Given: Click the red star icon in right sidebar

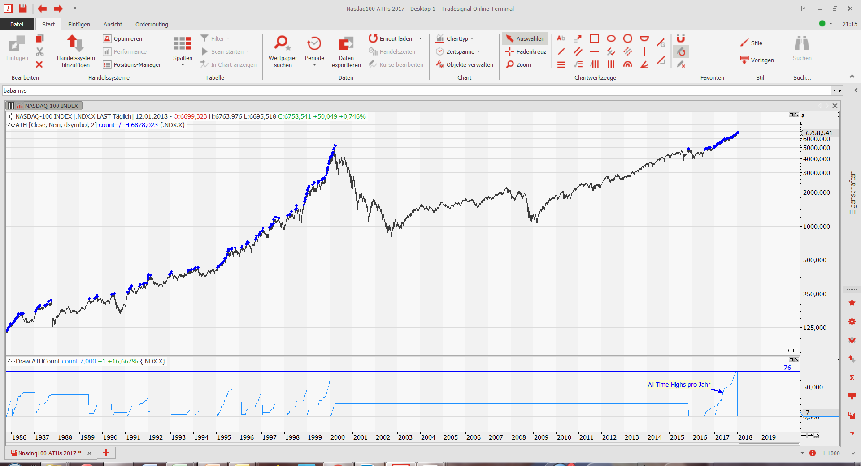Looking at the screenshot, I should [852, 303].
